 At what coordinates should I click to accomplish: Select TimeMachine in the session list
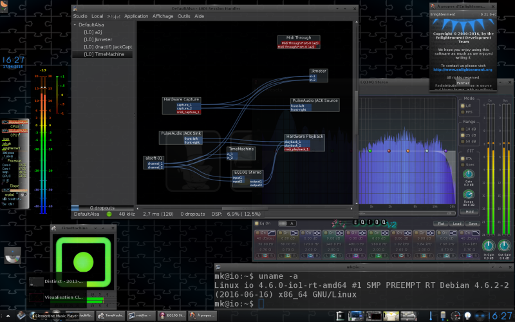pos(103,55)
